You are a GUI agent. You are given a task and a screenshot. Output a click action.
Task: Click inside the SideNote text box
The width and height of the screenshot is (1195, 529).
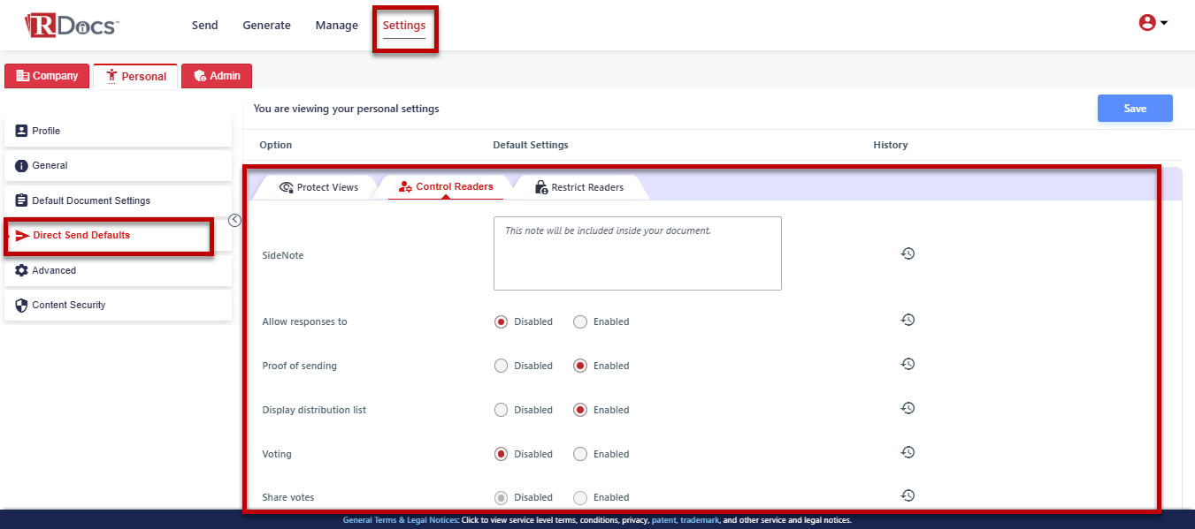coord(637,254)
